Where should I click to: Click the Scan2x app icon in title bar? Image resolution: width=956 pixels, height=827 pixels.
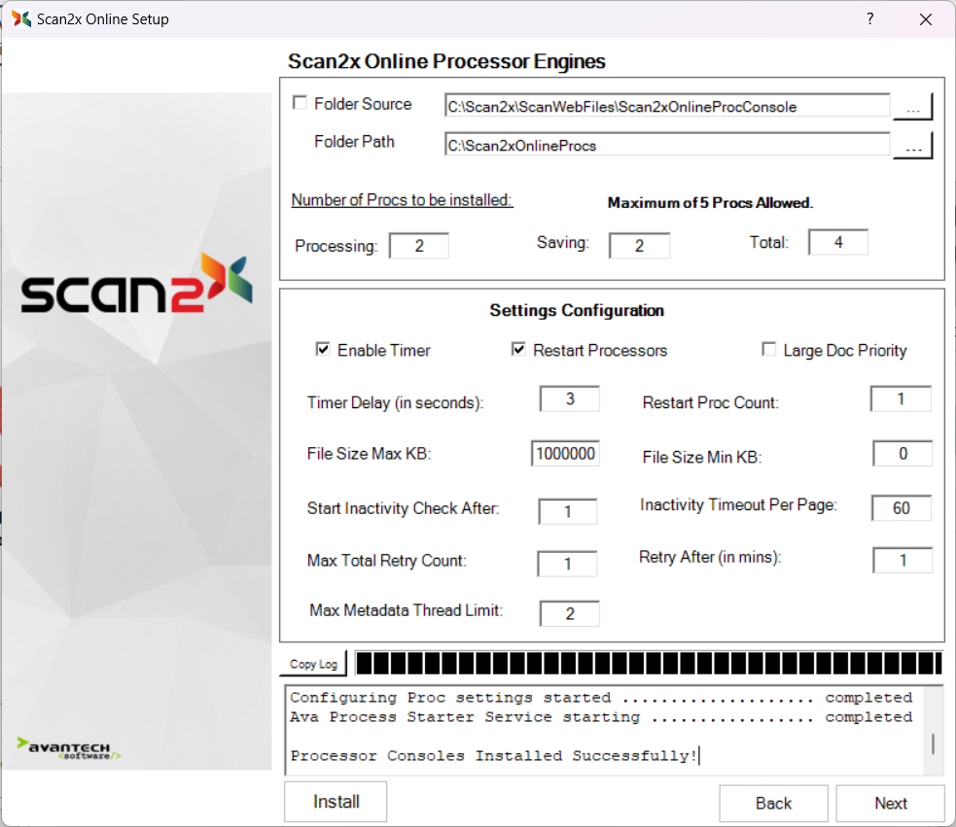(x=20, y=18)
